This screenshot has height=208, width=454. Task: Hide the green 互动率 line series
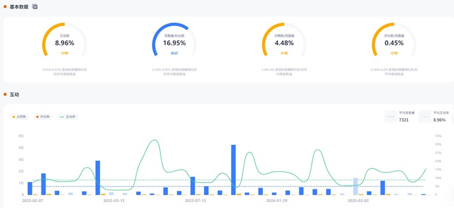68,117
